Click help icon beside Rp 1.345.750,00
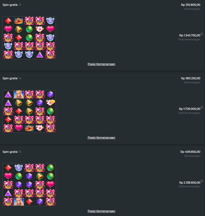The height and width of the screenshot is (216, 205). [202, 34]
